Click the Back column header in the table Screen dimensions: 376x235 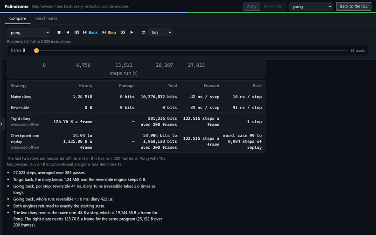click(257, 86)
